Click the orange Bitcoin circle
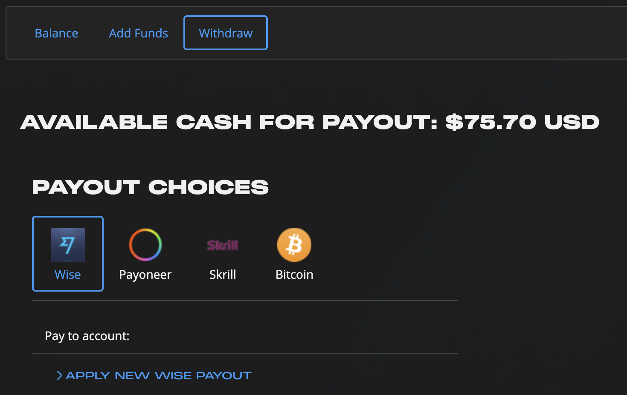The image size is (627, 395). coord(294,244)
